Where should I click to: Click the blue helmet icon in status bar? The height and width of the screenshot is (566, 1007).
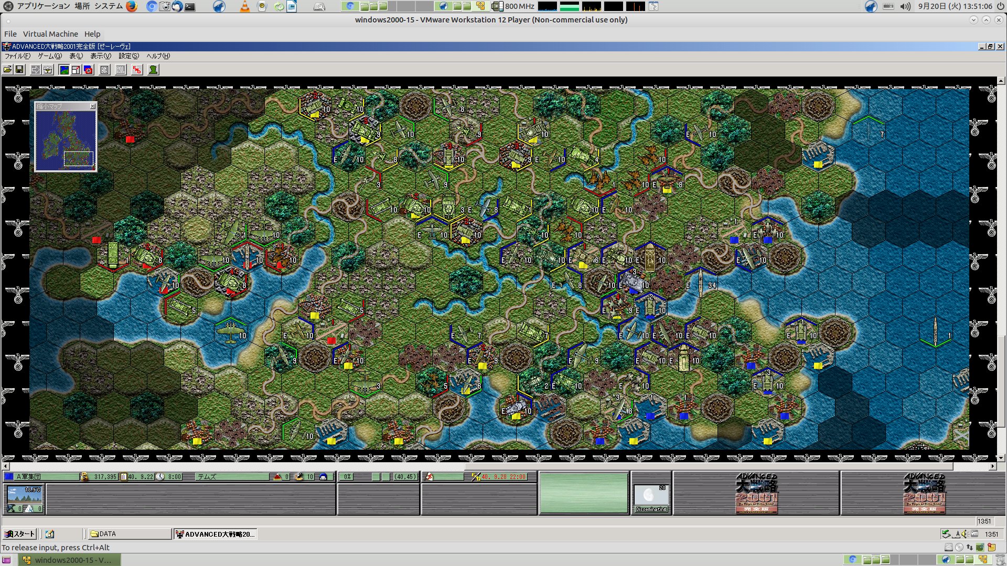pos(323,477)
